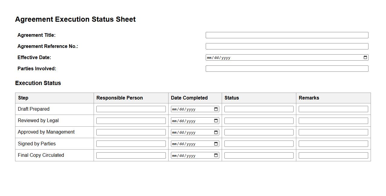Select Status field for Reviewed by Legal
The width and height of the screenshot is (386, 196).
point(259,121)
